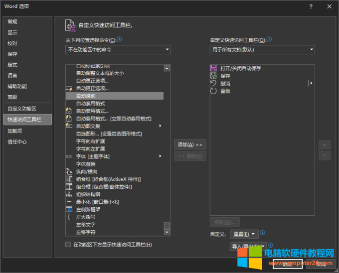Expand the 字体 [主题字体] submenu arrow
Screen dimensions: 339x273
click(160, 156)
